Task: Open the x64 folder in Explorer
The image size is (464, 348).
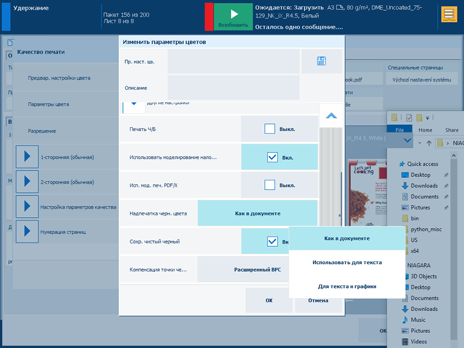Action: [414, 251]
